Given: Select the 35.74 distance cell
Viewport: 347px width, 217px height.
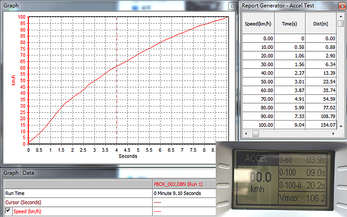Looking at the screenshot, I should click(x=321, y=90).
